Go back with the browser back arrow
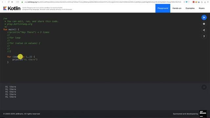The width and height of the screenshot is (210, 118). 2,2
